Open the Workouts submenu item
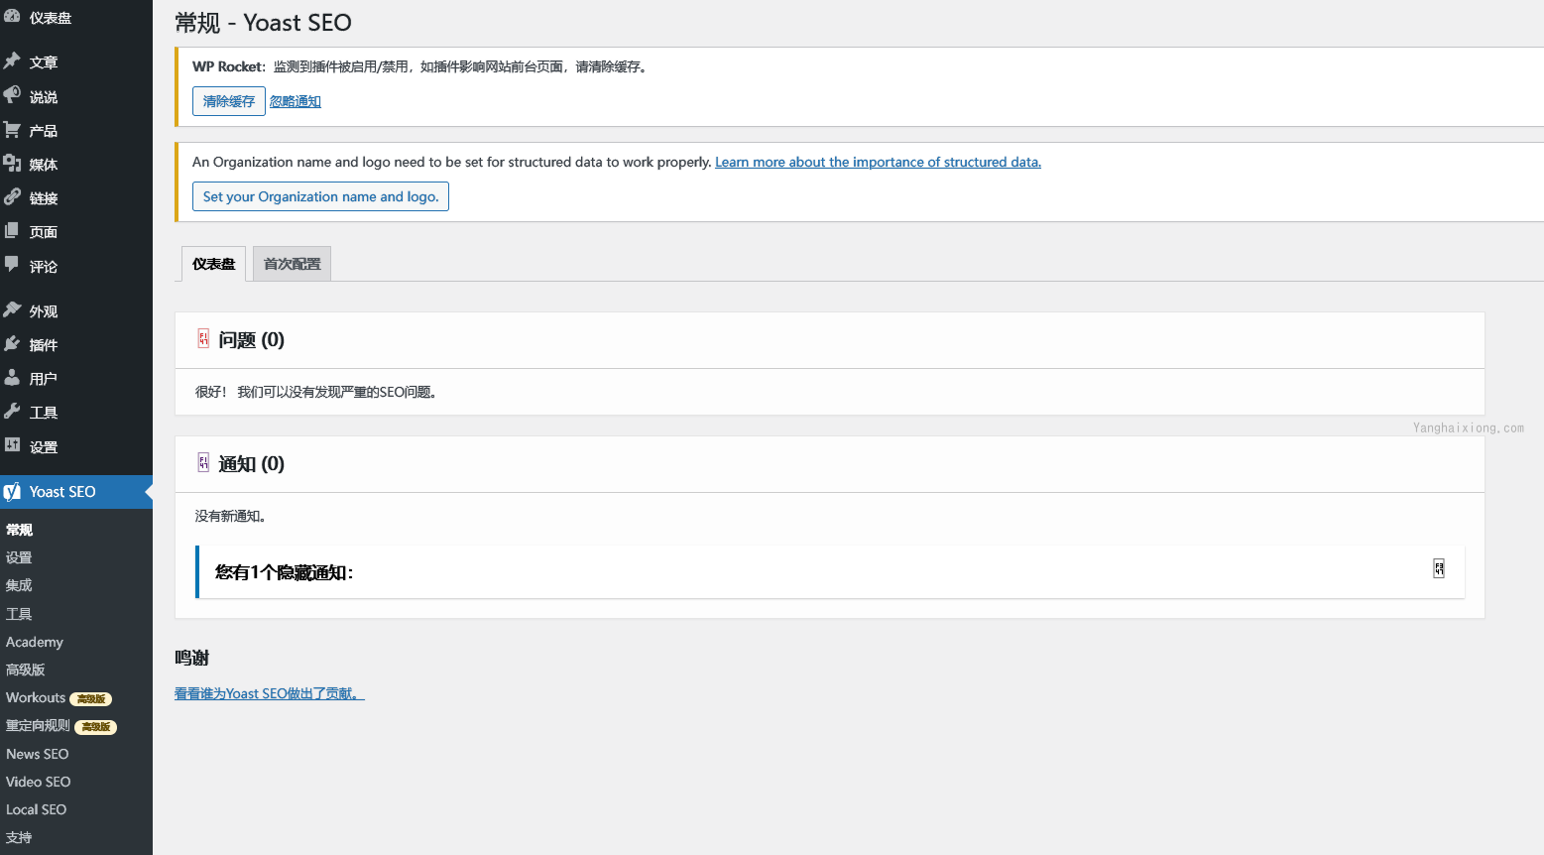This screenshot has width=1544, height=855. 36,697
